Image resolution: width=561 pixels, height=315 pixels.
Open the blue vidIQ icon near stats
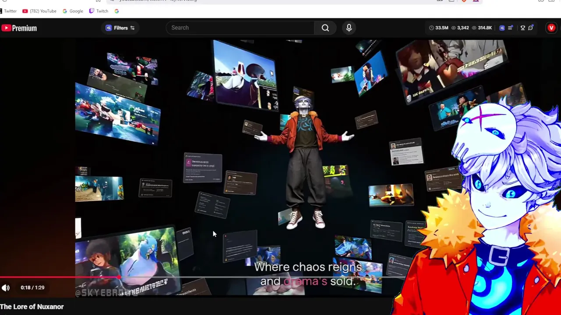pyautogui.click(x=502, y=28)
